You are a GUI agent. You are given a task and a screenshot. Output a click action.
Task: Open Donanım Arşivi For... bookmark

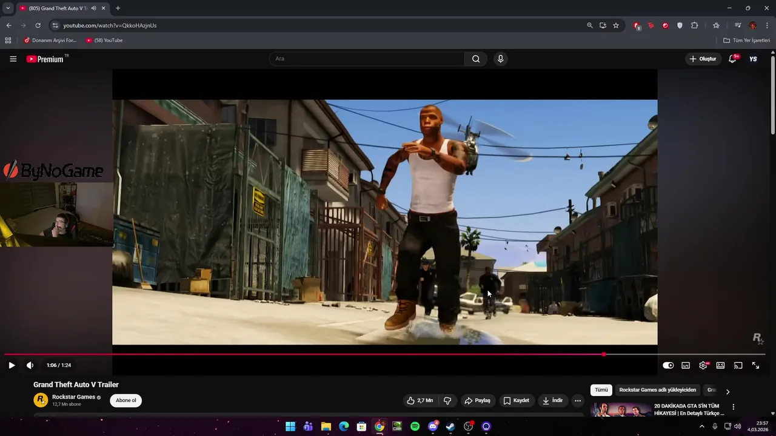pos(50,41)
